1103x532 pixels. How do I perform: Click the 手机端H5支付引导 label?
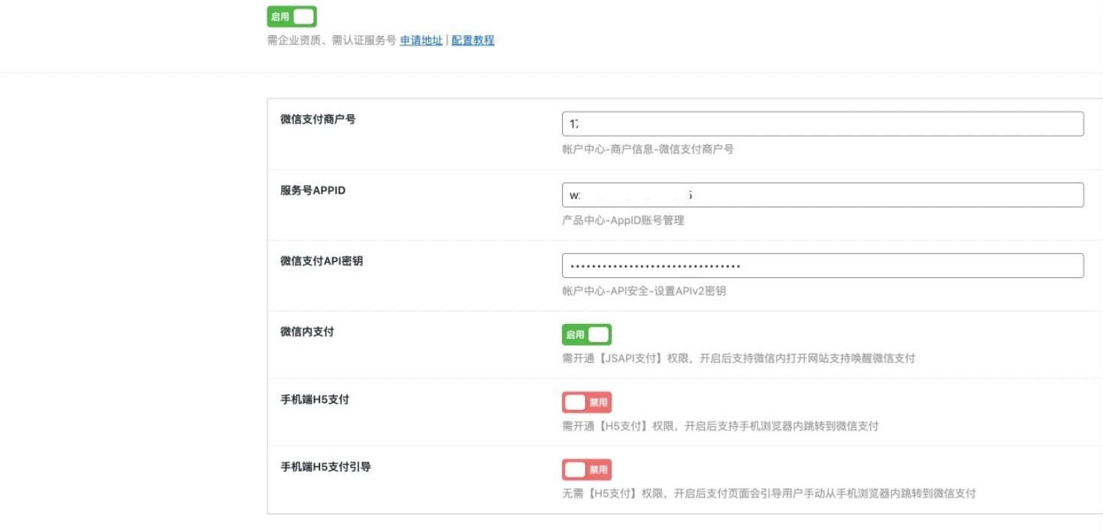click(x=325, y=467)
